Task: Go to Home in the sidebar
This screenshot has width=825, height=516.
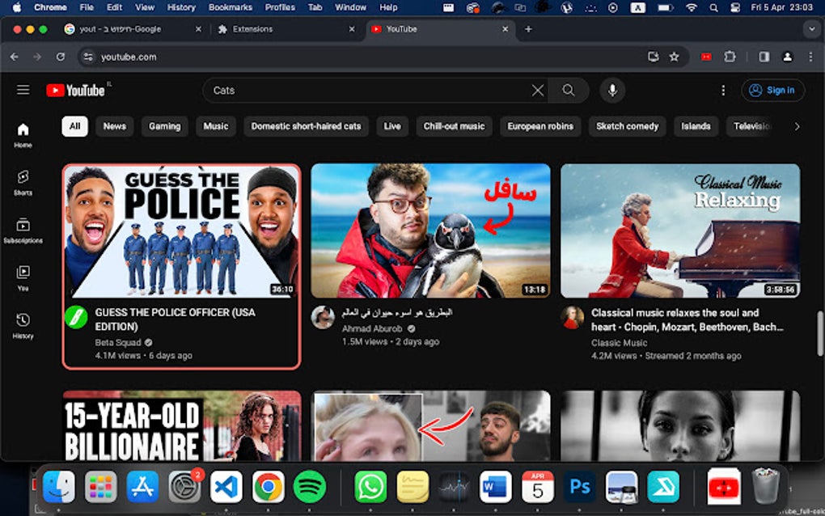Action: [x=23, y=135]
